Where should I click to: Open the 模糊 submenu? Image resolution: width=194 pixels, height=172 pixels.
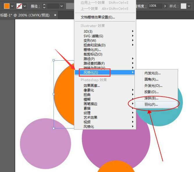coord(105,99)
